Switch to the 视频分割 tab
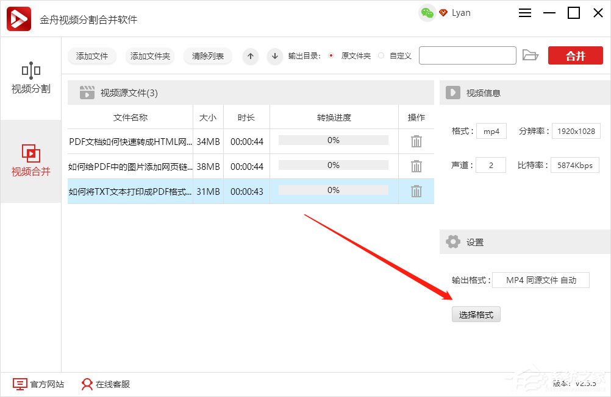Screen dimensions: 611x397 click(x=30, y=79)
